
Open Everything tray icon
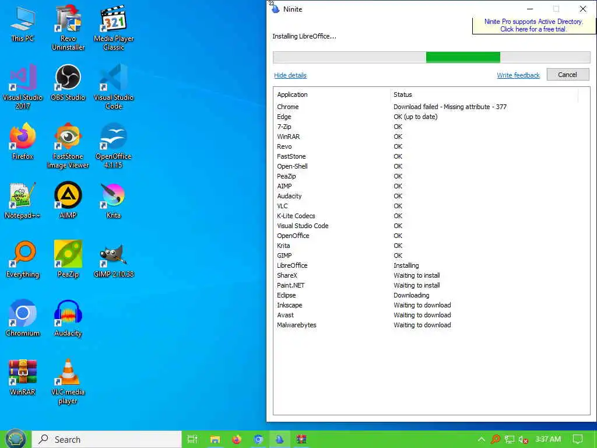coord(496,440)
